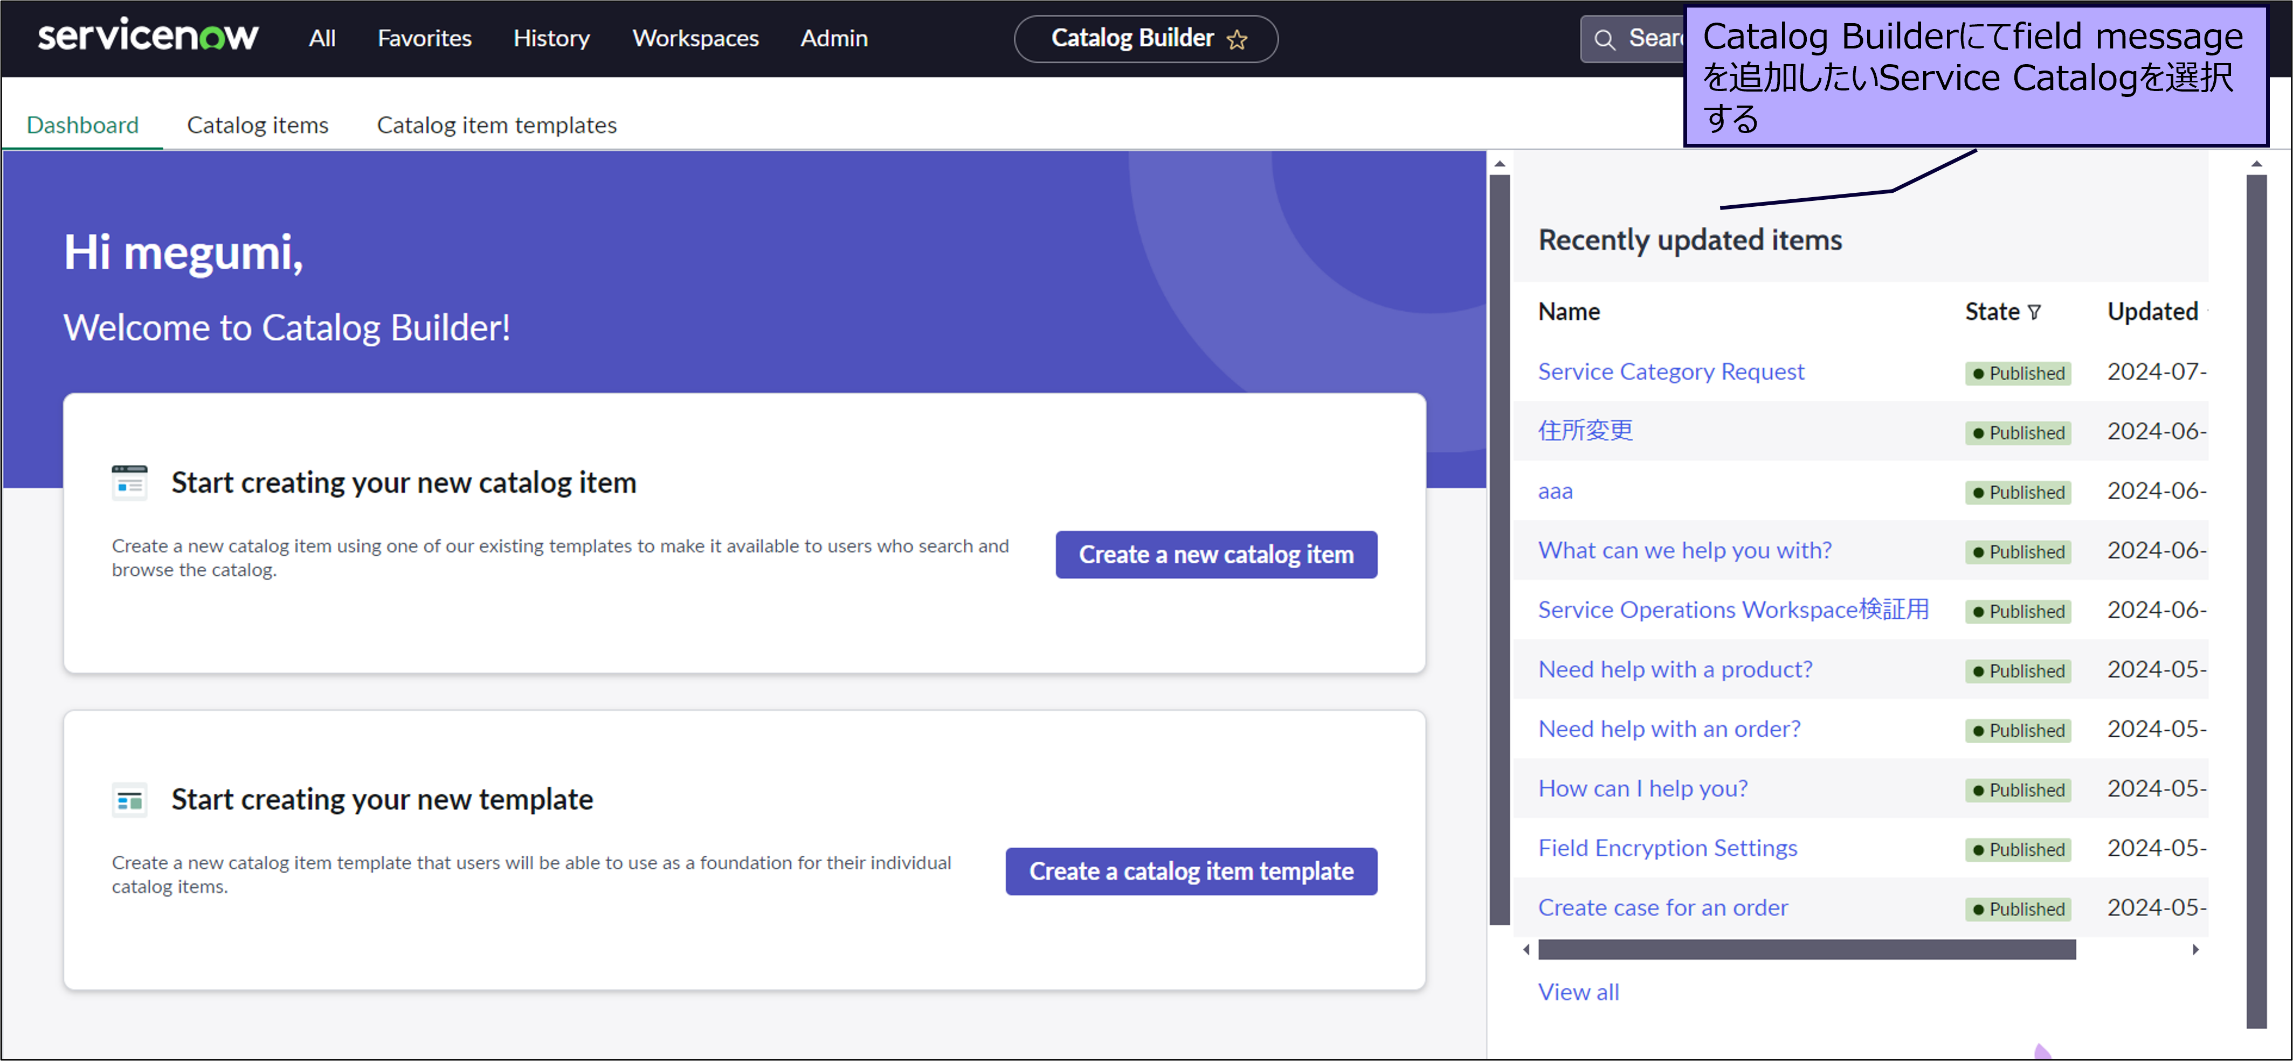Click the table's left scroll arrow
Viewport: 2293px width, 1061px height.
pyautogui.click(x=1525, y=949)
